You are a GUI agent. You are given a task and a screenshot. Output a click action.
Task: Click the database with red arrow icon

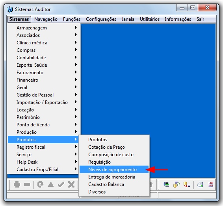187,184
